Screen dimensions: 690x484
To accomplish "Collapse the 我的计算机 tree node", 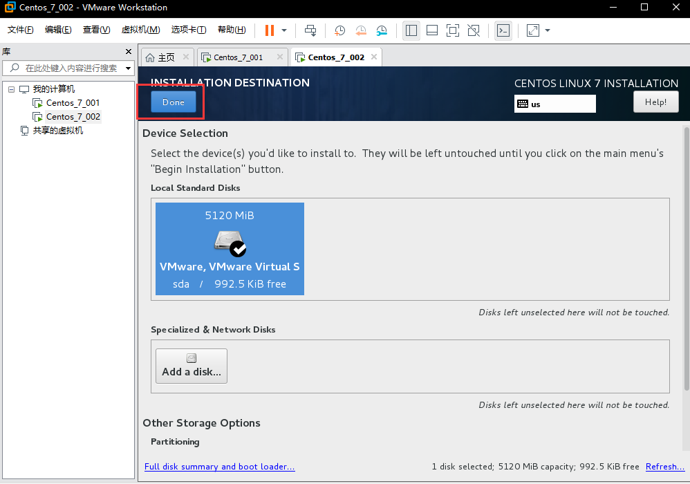I will pyautogui.click(x=12, y=89).
